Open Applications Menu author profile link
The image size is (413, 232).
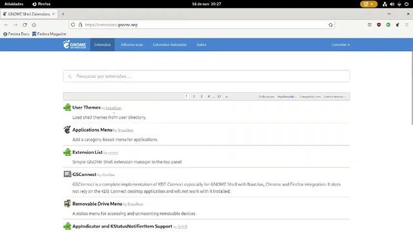[x=126, y=130]
